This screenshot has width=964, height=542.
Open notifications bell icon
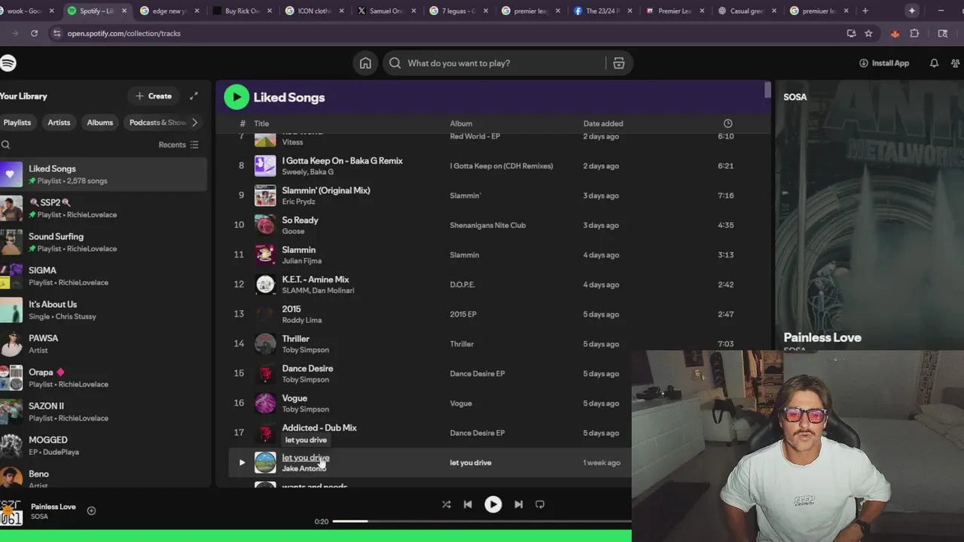tap(934, 63)
